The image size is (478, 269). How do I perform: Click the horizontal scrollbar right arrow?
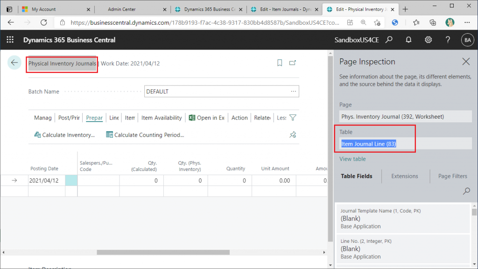coord(324,252)
